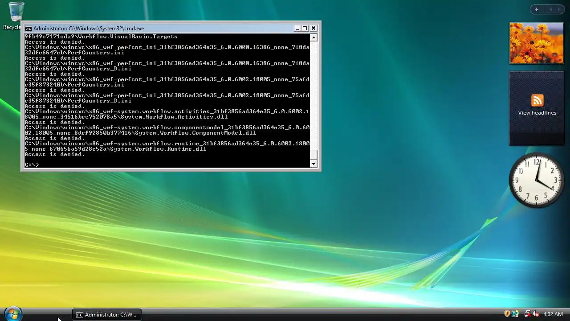Click the flower Slide Show gadget
570x321 pixels.
pos(537,43)
